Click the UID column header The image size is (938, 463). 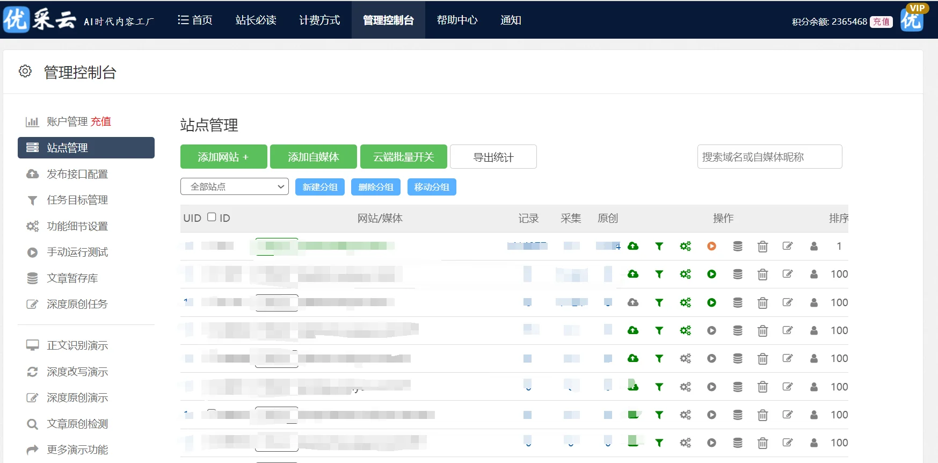click(192, 218)
